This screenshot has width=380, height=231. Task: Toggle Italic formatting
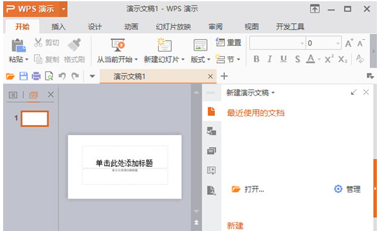tap(270, 59)
